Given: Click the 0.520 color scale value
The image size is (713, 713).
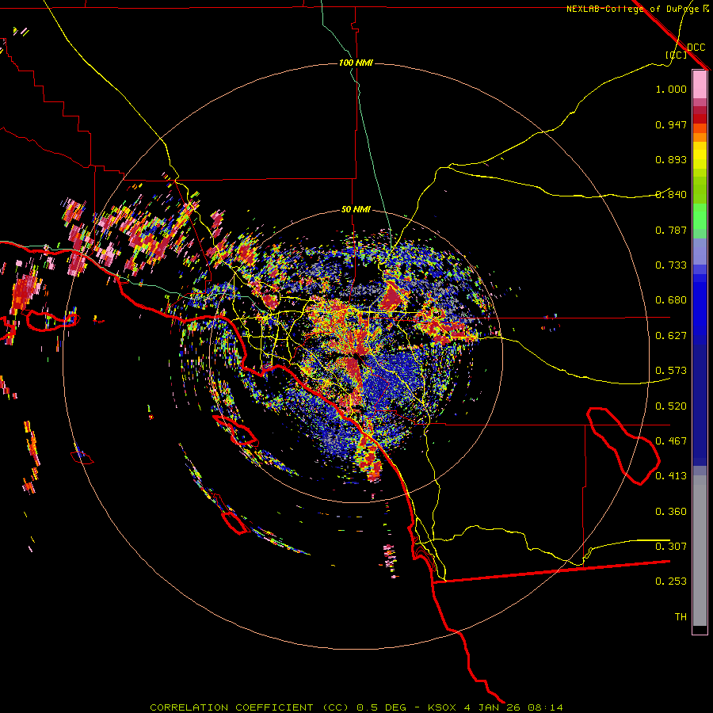Looking at the screenshot, I should pos(671,406).
